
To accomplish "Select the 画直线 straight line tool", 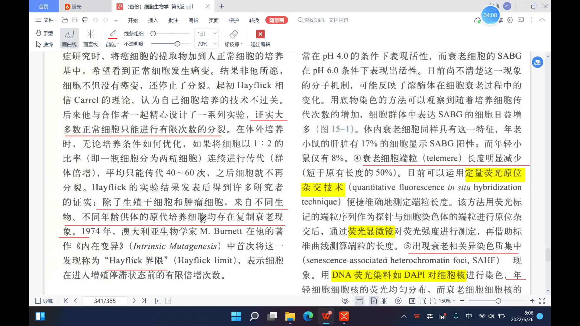I will 90,38.
